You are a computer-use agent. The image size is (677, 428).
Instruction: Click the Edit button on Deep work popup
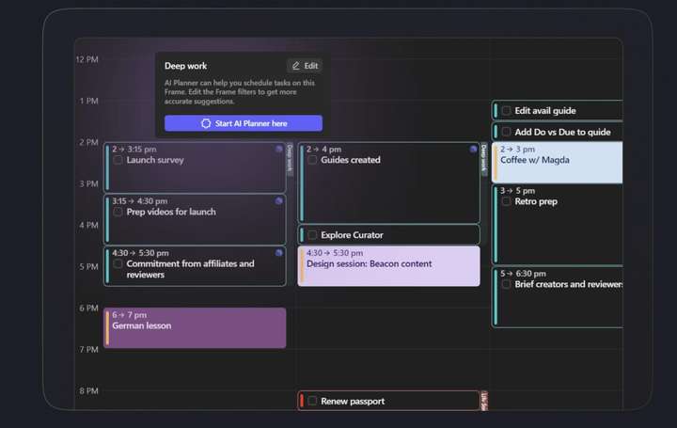[305, 66]
